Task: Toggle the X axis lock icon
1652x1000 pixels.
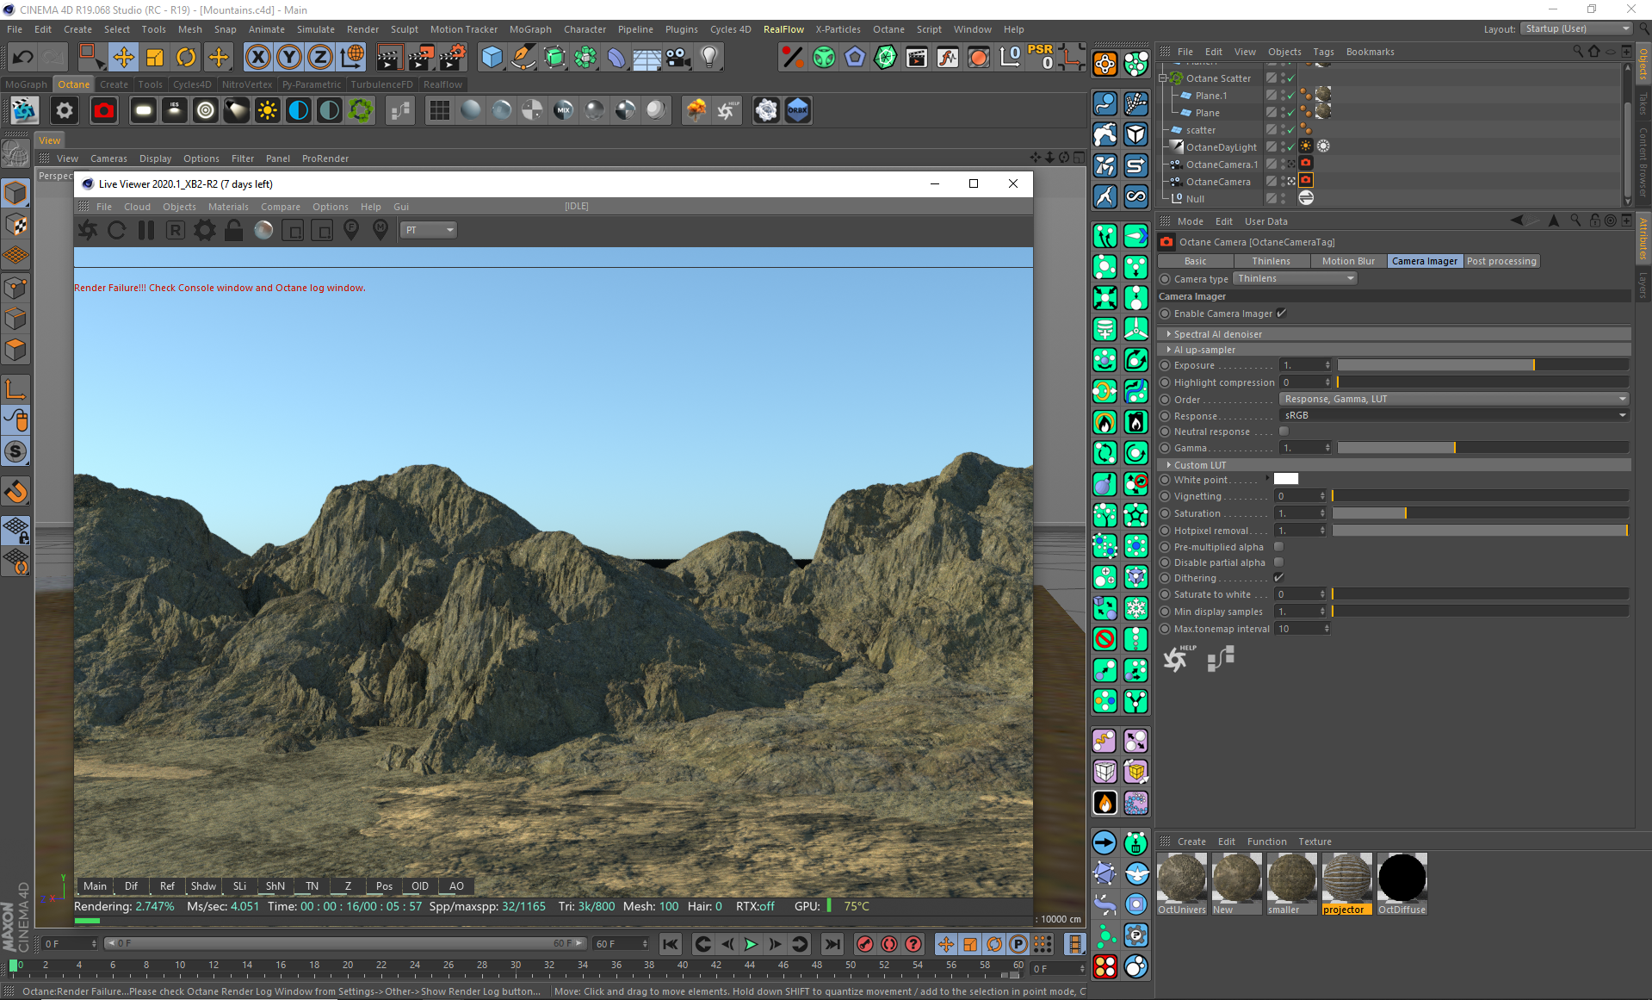Action: tap(257, 58)
